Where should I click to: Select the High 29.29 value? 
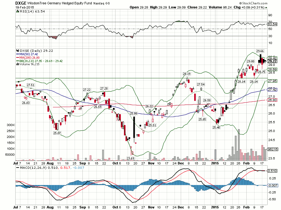[158, 7]
